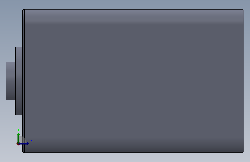Select the larger flange boss beside shaft
Viewport: 250px width, 162px height.
tap(19, 81)
